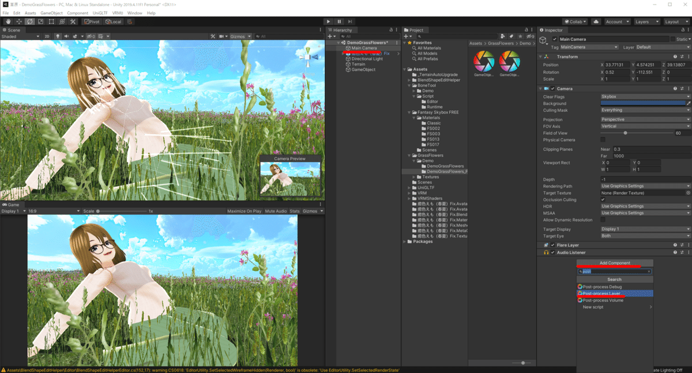This screenshot has width=692, height=373.
Task: Open the Collab dropdown button
Action: tap(575, 21)
